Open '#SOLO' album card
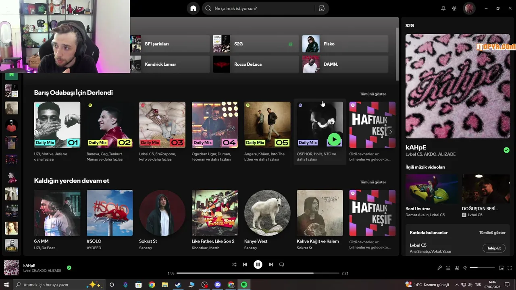The height and width of the screenshot is (290, 516). click(x=110, y=220)
